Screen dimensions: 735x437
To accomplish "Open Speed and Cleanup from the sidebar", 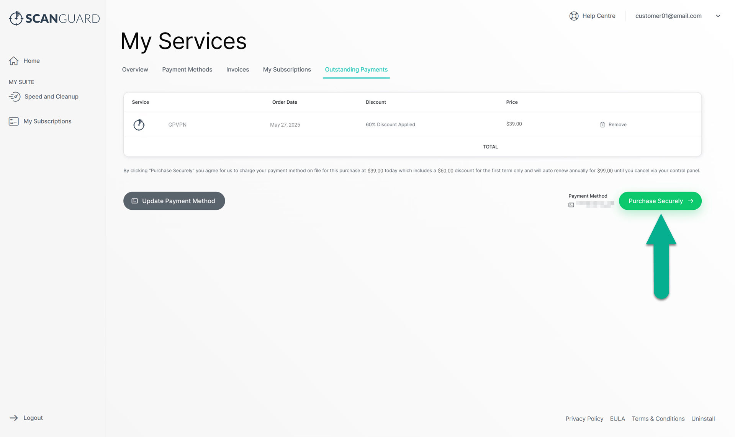I will coord(51,96).
